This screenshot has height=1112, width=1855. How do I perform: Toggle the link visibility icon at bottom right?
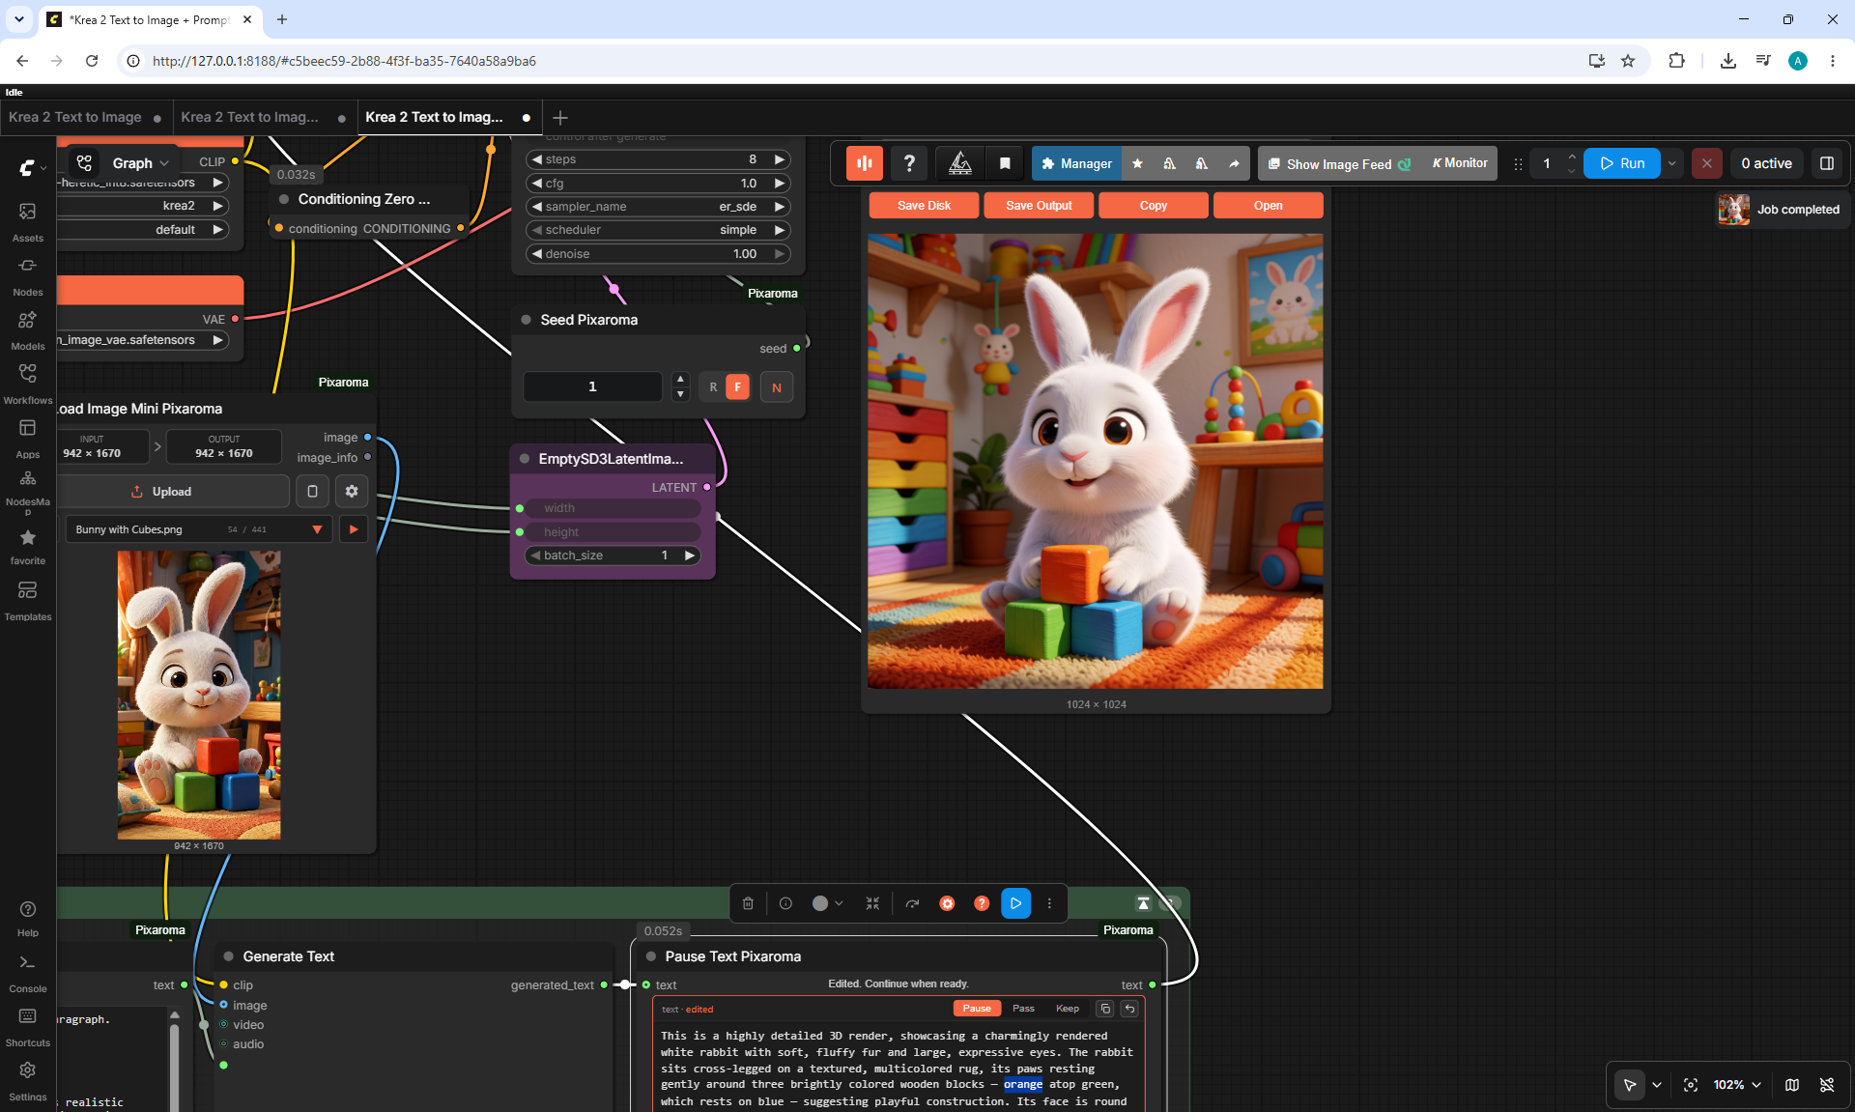click(x=1827, y=1085)
